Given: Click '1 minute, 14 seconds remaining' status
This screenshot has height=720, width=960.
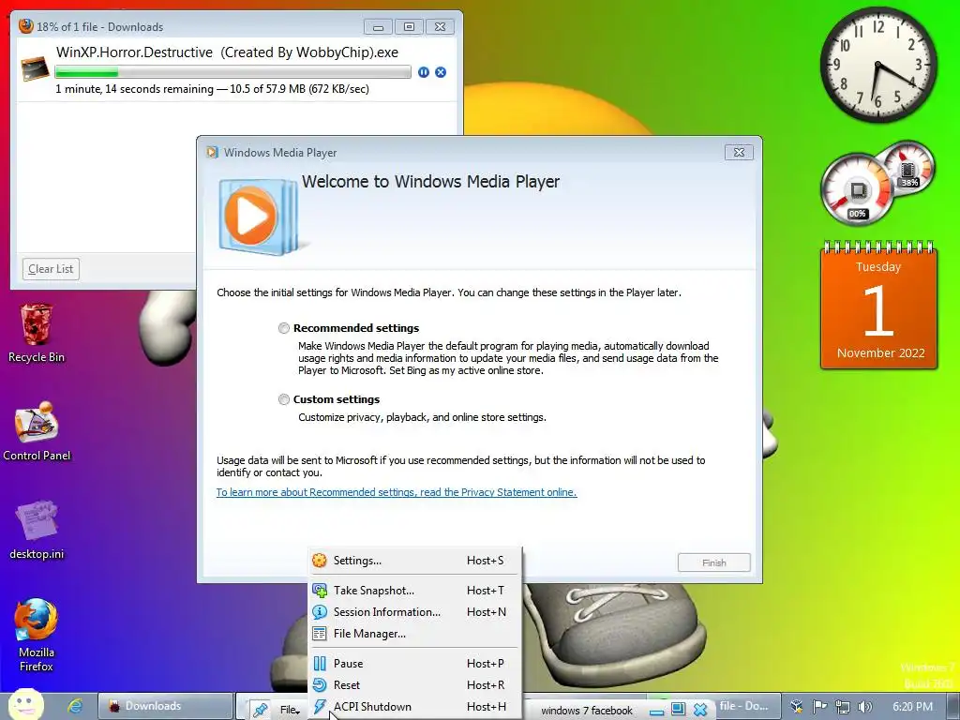Looking at the screenshot, I should [134, 89].
